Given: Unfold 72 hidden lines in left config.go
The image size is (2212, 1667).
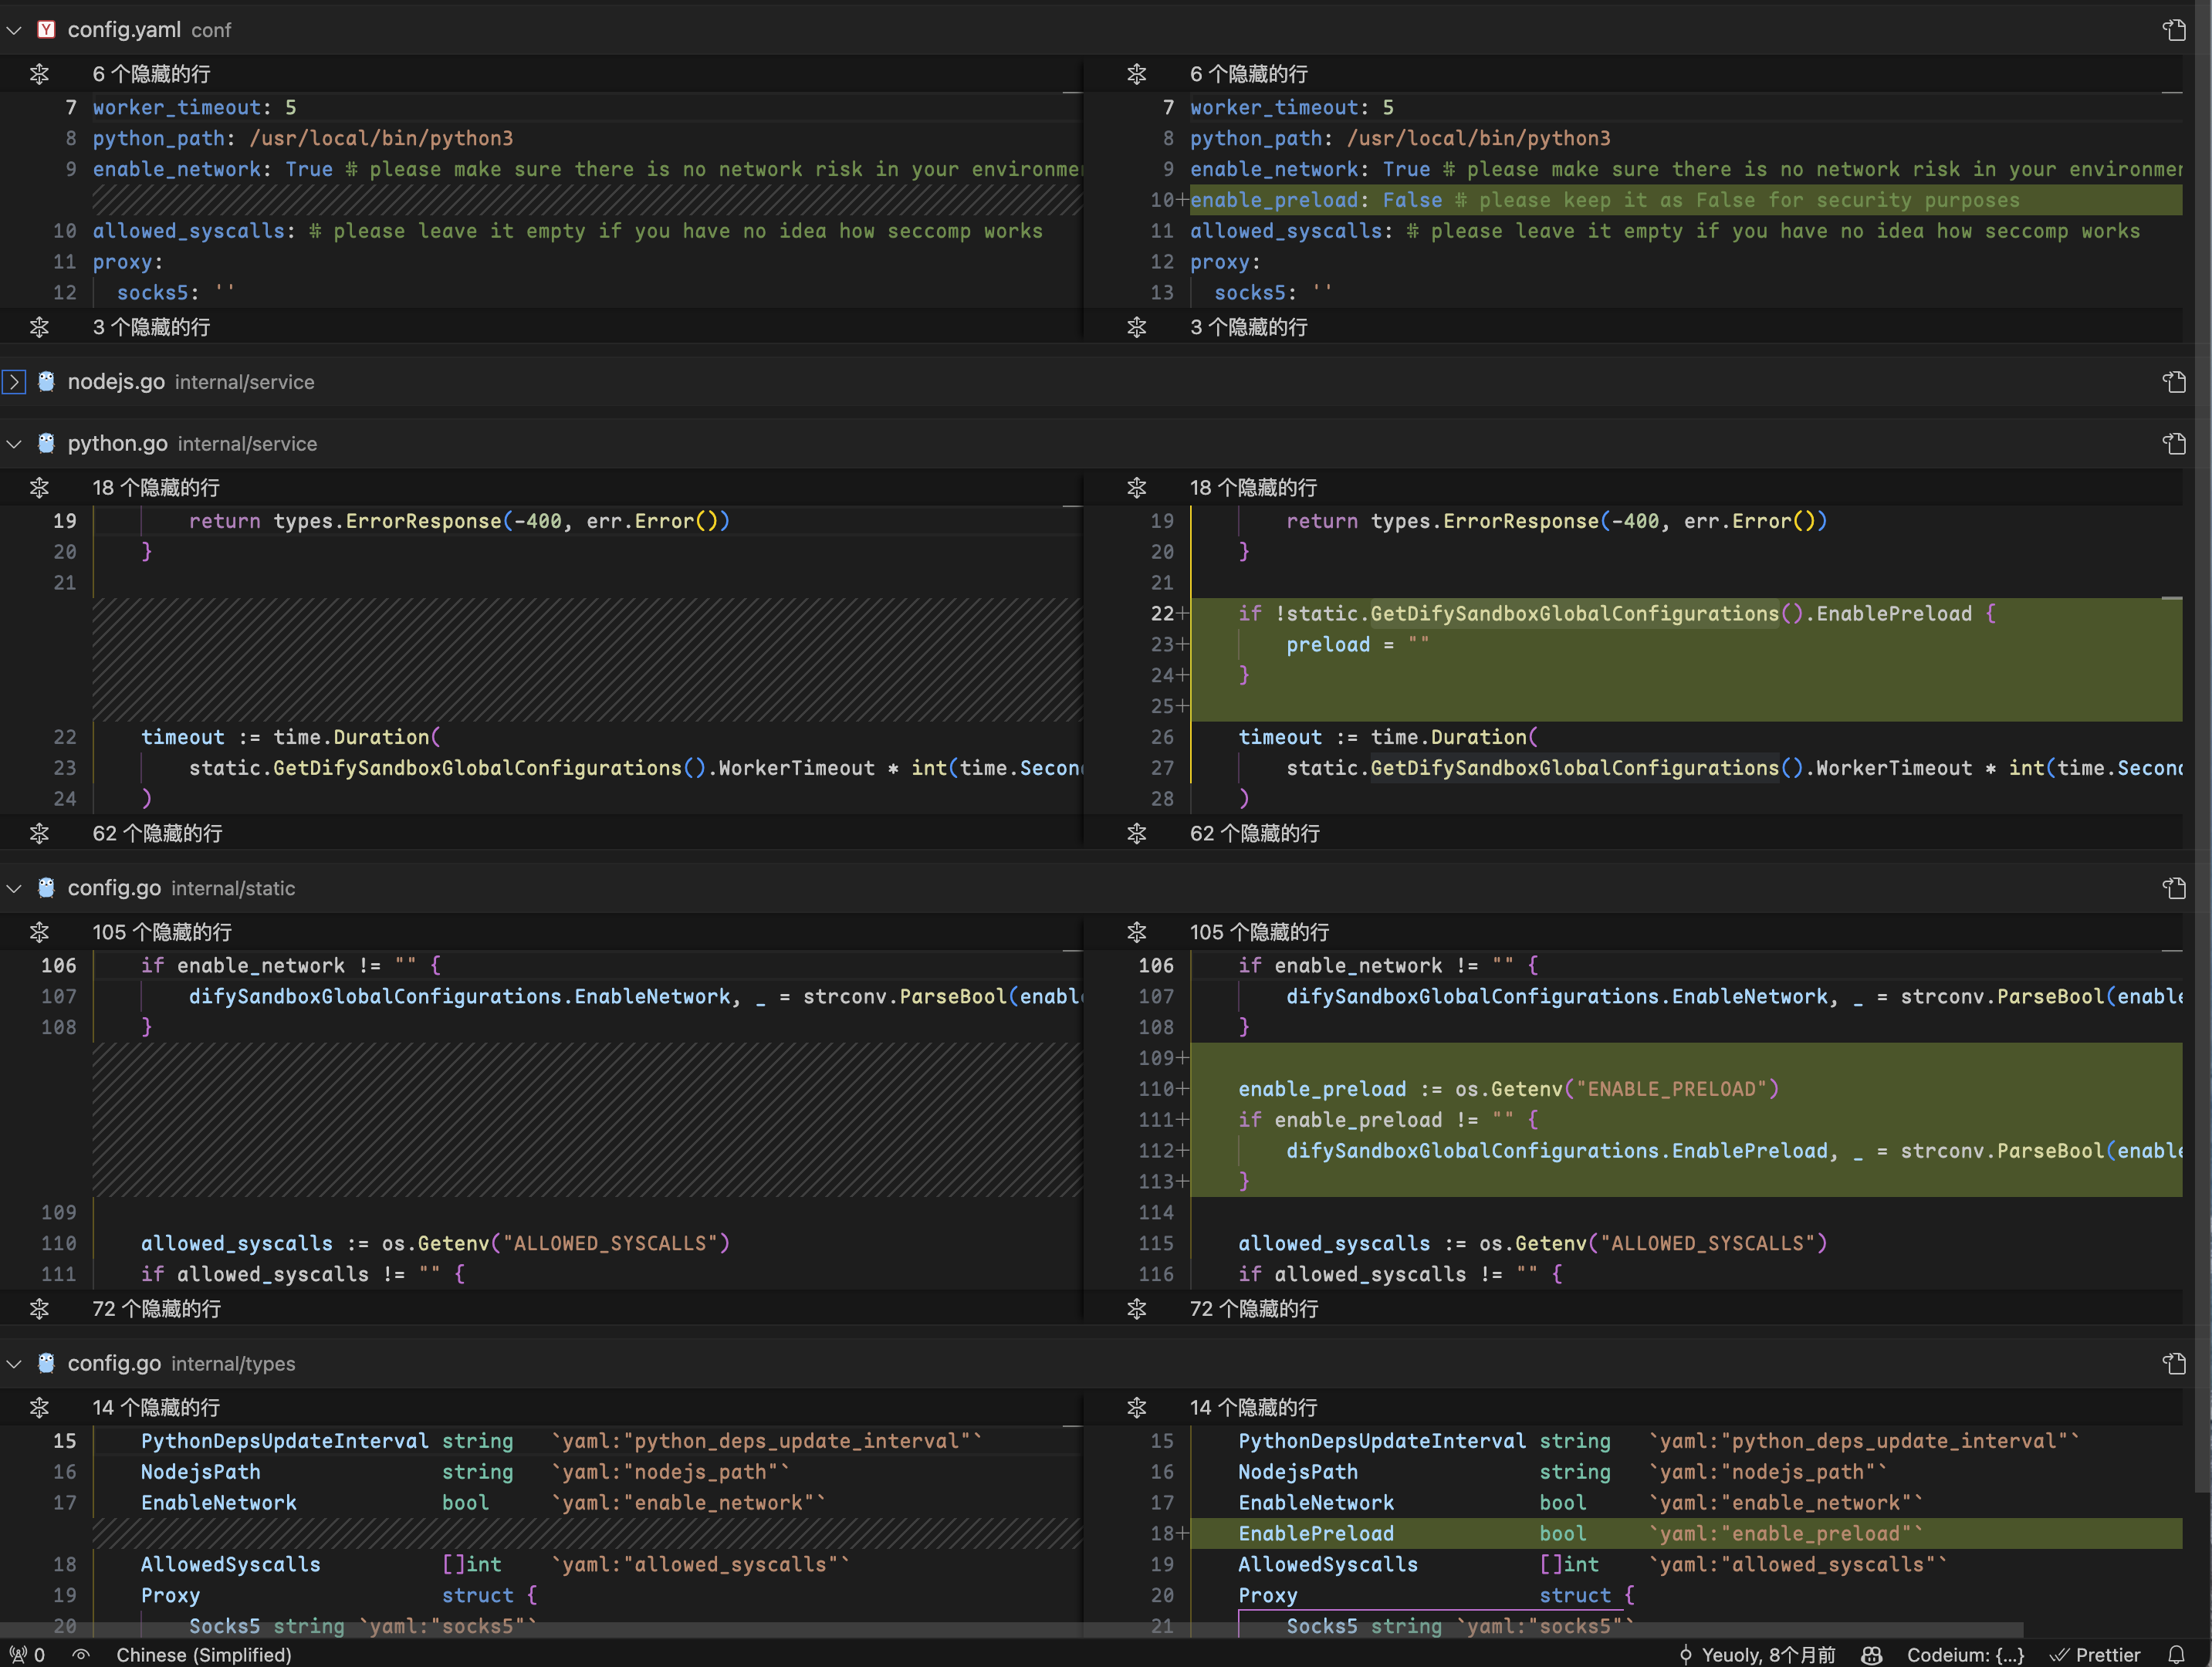Looking at the screenshot, I should [39, 1308].
